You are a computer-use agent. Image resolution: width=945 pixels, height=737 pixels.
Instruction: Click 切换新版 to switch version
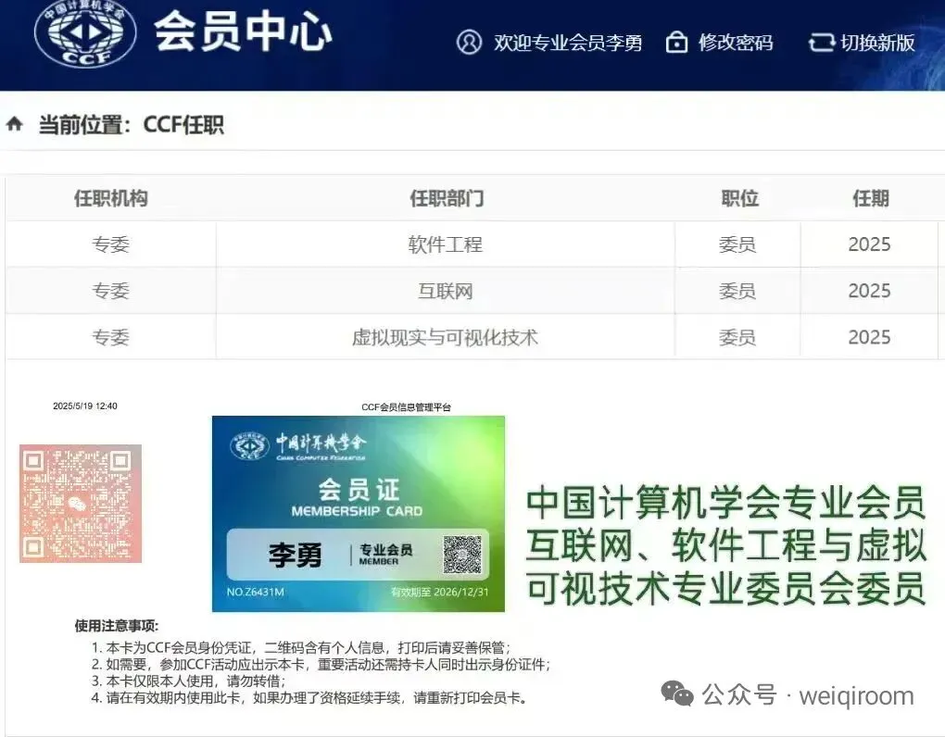(877, 43)
